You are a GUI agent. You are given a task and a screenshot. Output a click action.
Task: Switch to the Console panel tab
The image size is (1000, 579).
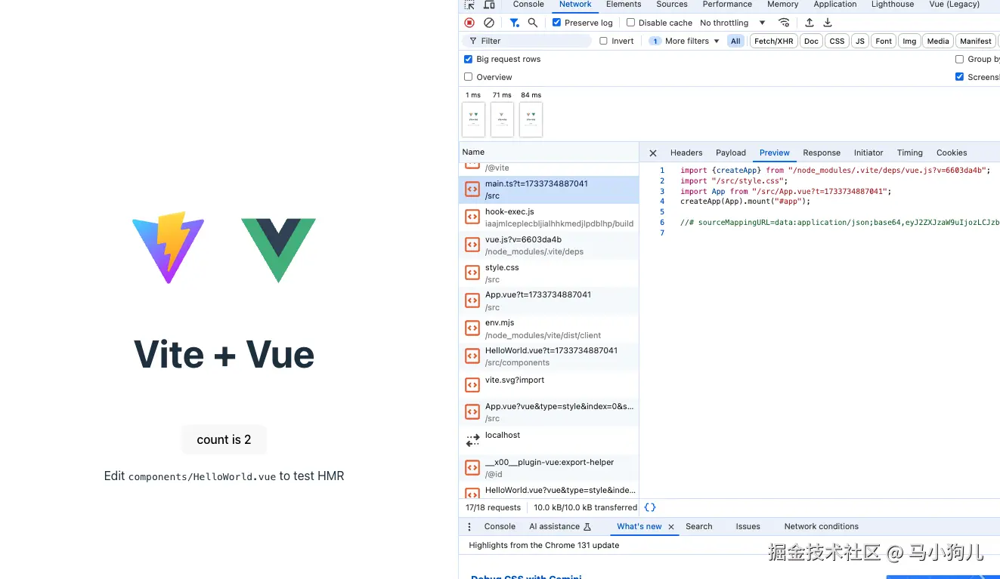[x=528, y=5]
